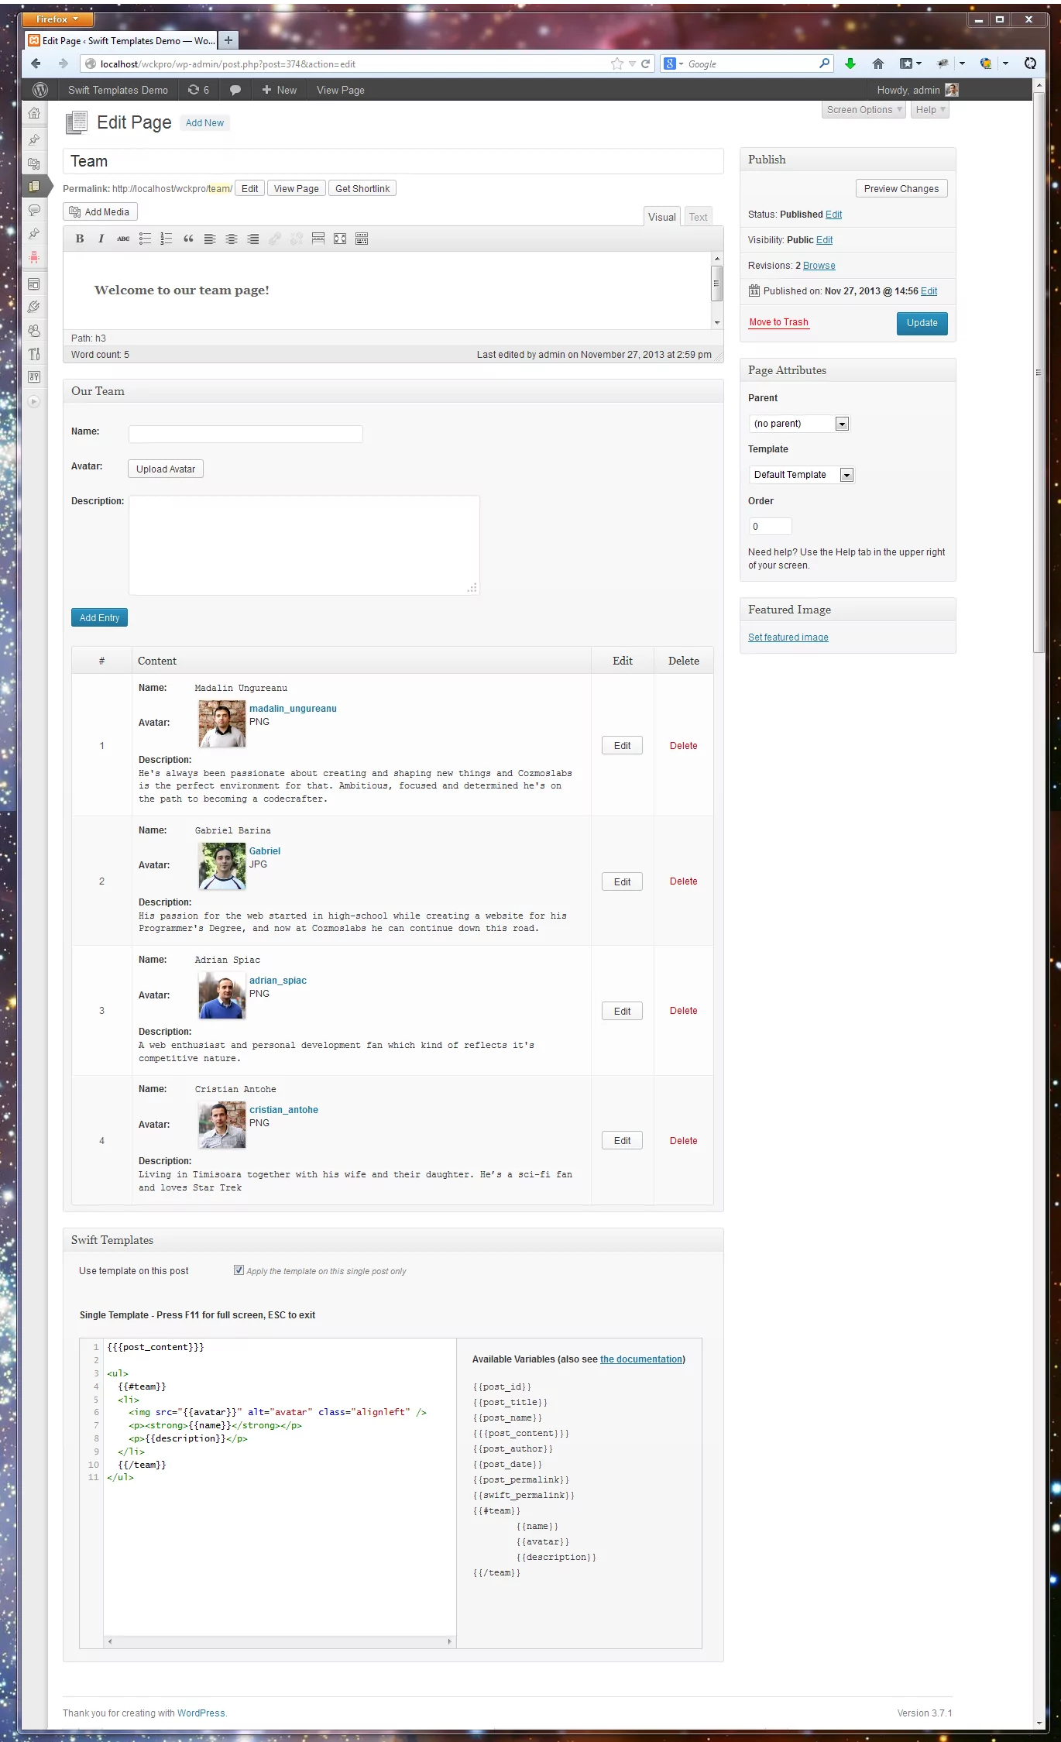1061x1742 pixels.
Task: Click the Set featured image link
Action: tap(788, 637)
